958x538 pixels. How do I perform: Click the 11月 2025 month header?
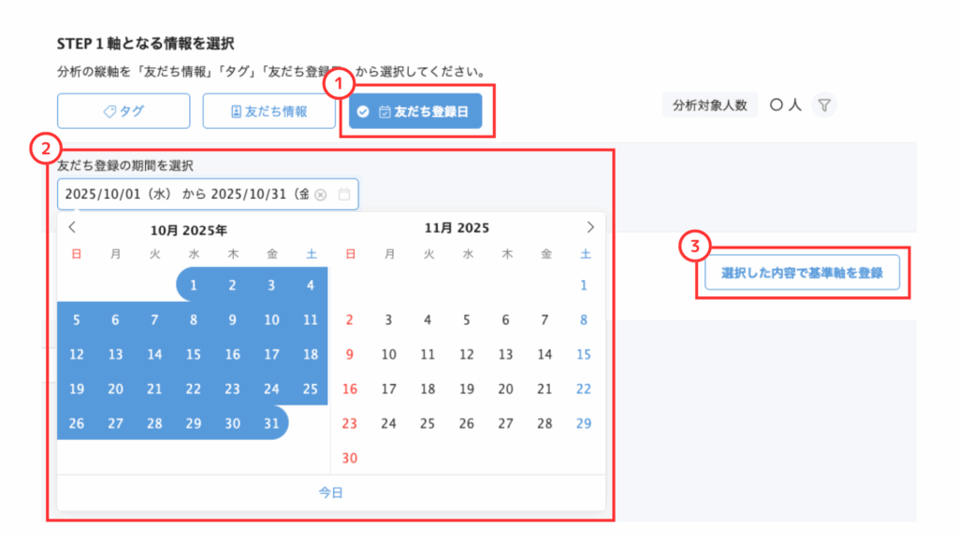pos(457,227)
